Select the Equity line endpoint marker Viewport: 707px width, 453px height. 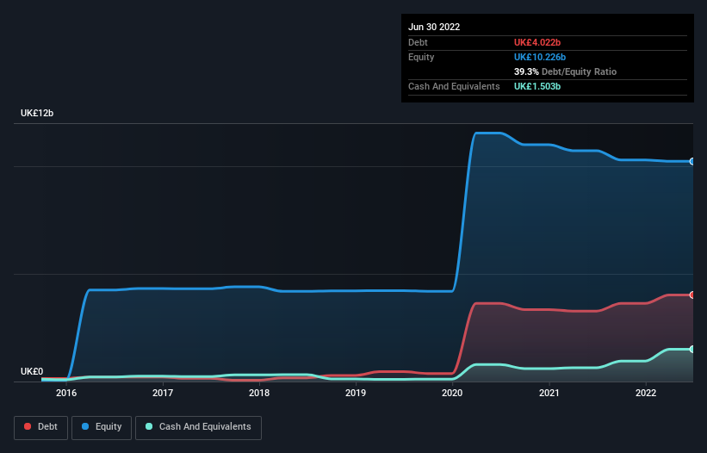tap(692, 161)
